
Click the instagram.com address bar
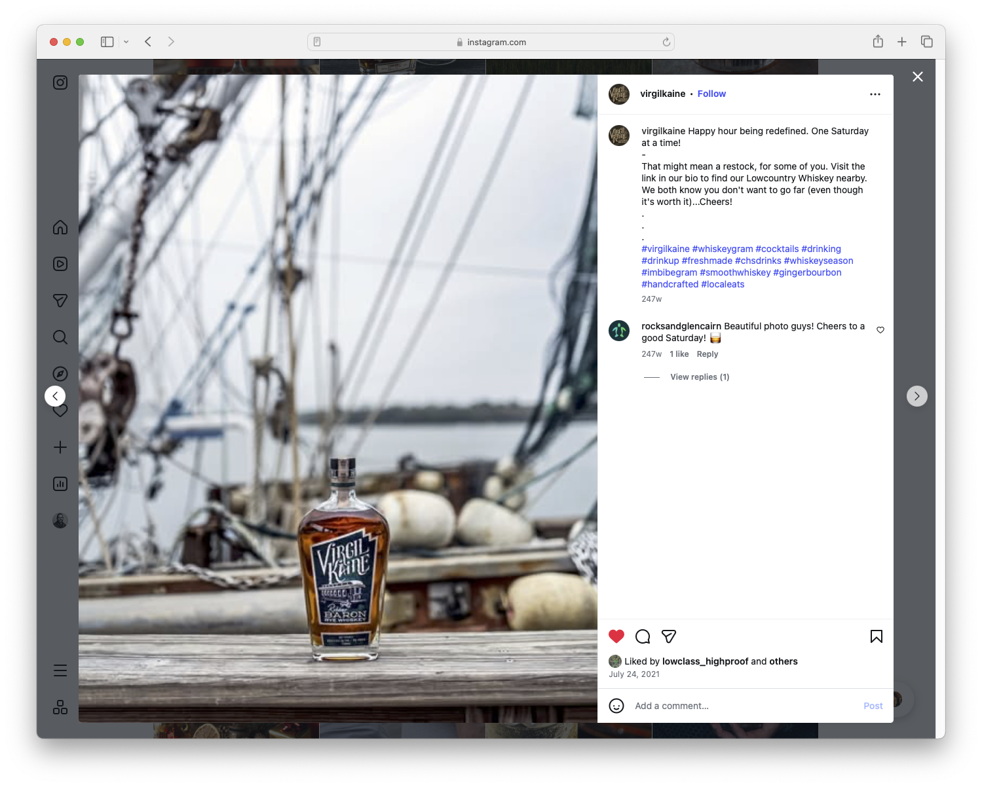pos(491,42)
